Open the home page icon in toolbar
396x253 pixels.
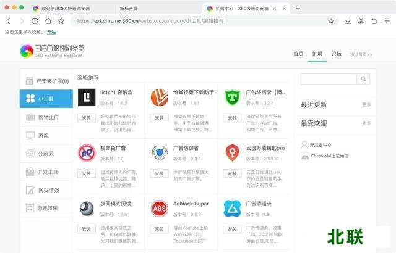(x=48, y=21)
